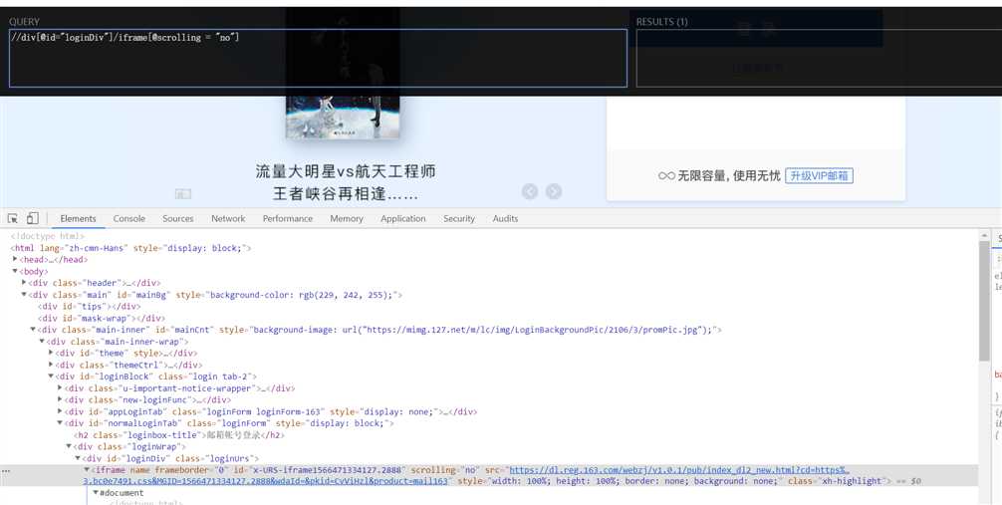Image resolution: width=1002 pixels, height=505 pixels.
Task: Open the Application tab
Action: coord(402,218)
